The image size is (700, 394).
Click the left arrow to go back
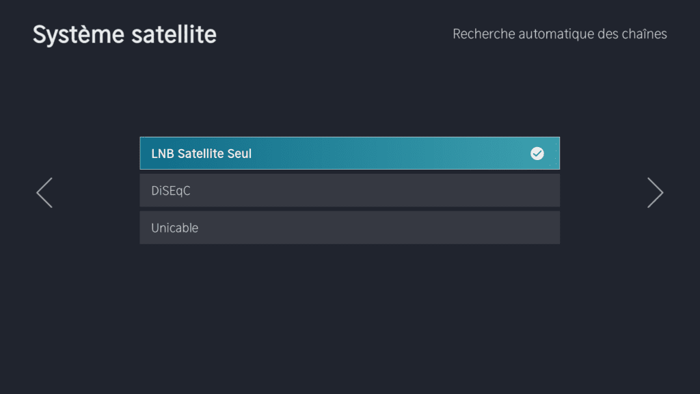point(44,193)
